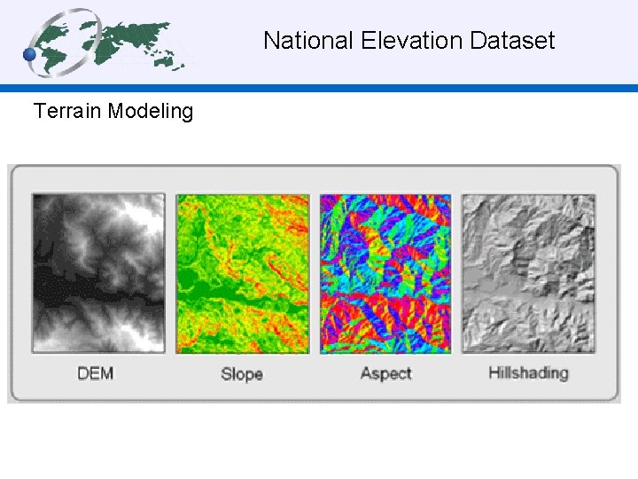638x479 pixels.
Task: Click the 'Slope' caption label
Action: click(x=242, y=374)
